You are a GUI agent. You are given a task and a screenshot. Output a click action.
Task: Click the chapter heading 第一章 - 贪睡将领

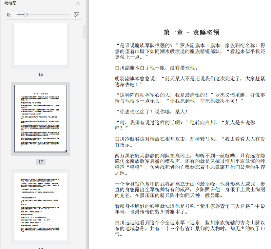tap(191, 32)
